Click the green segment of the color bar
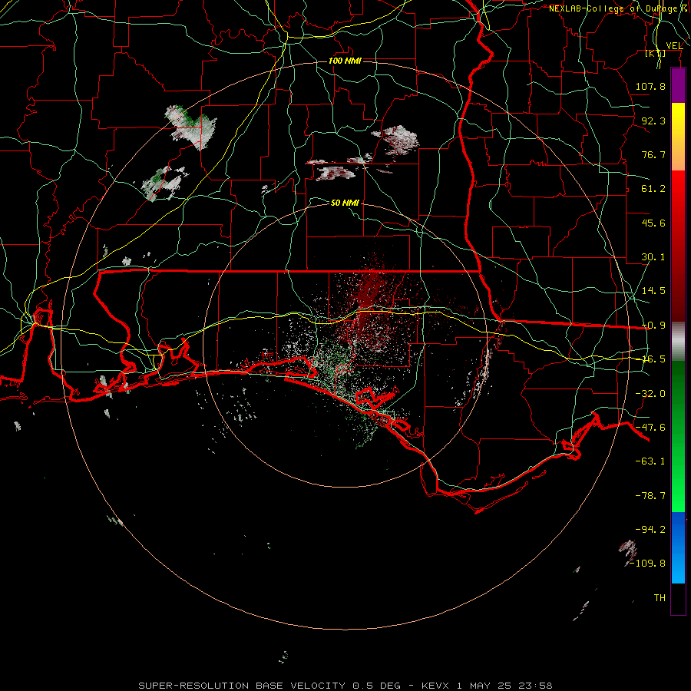The image size is (691, 691). 678,436
